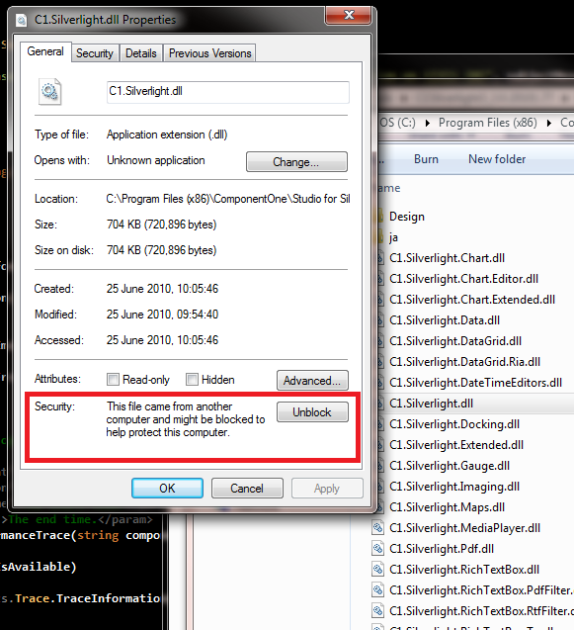Expand the breadcrumb arrow after Program Files (x86)
The width and height of the screenshot is (574, 630).
(x=549, y=123)
